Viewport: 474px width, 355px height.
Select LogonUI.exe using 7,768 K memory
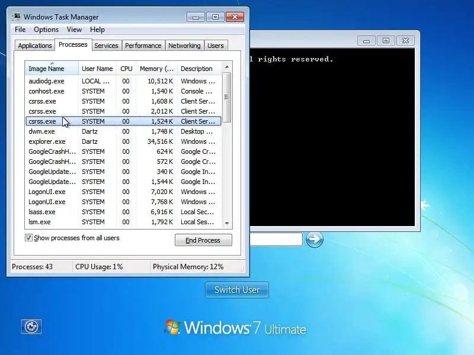(124, 202)
